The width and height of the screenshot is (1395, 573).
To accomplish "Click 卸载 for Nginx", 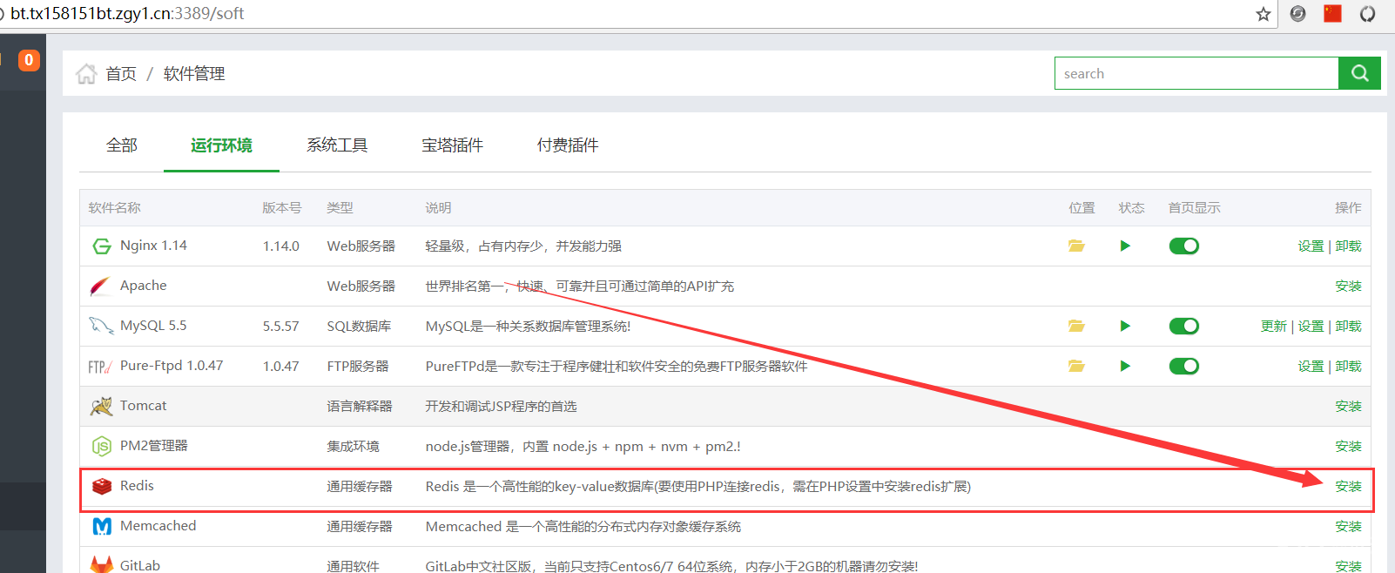I will coord(1348,246).
